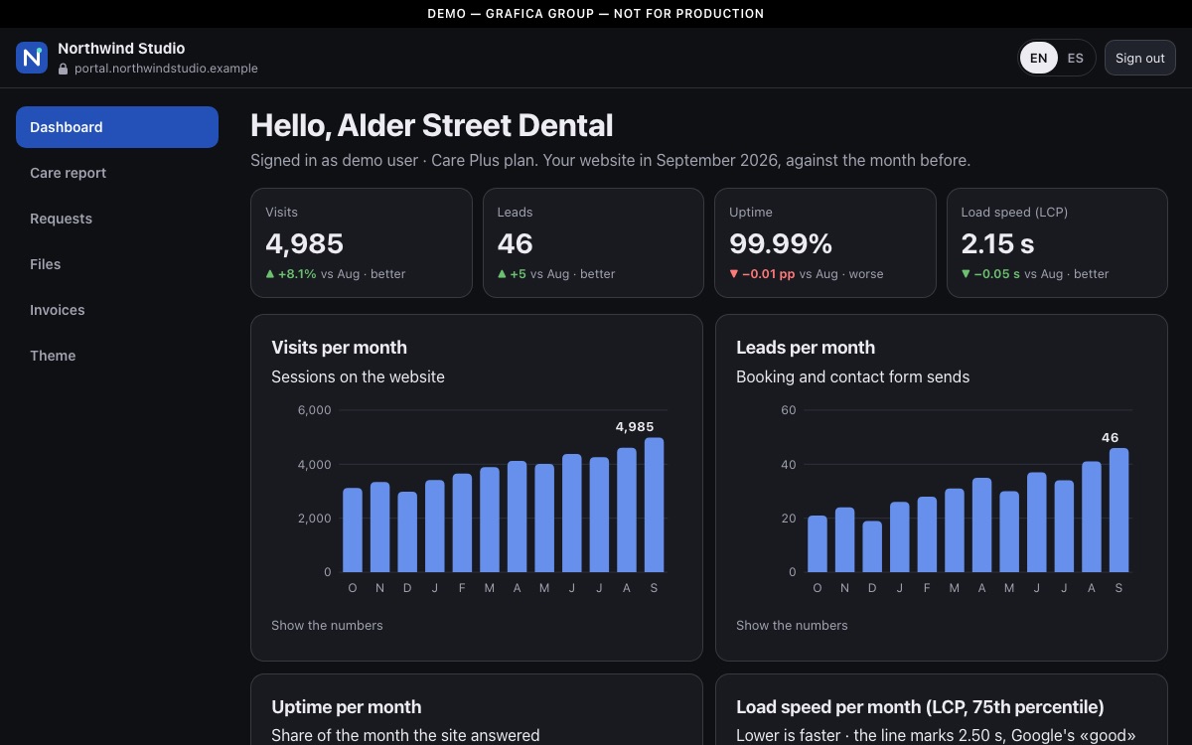
Task: Open the Care report section
Action: click(x=117, y=173)
